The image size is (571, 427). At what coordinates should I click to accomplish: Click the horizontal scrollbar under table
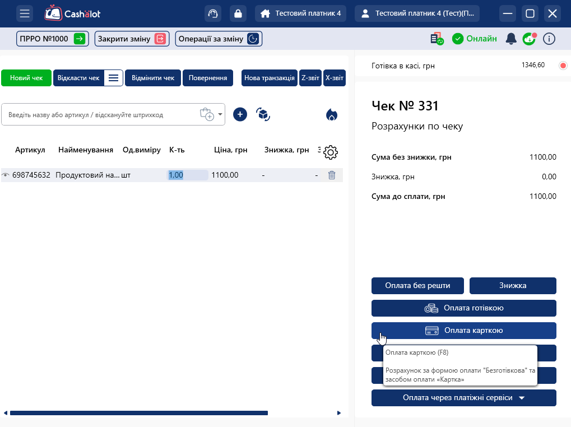pos(139,413)
